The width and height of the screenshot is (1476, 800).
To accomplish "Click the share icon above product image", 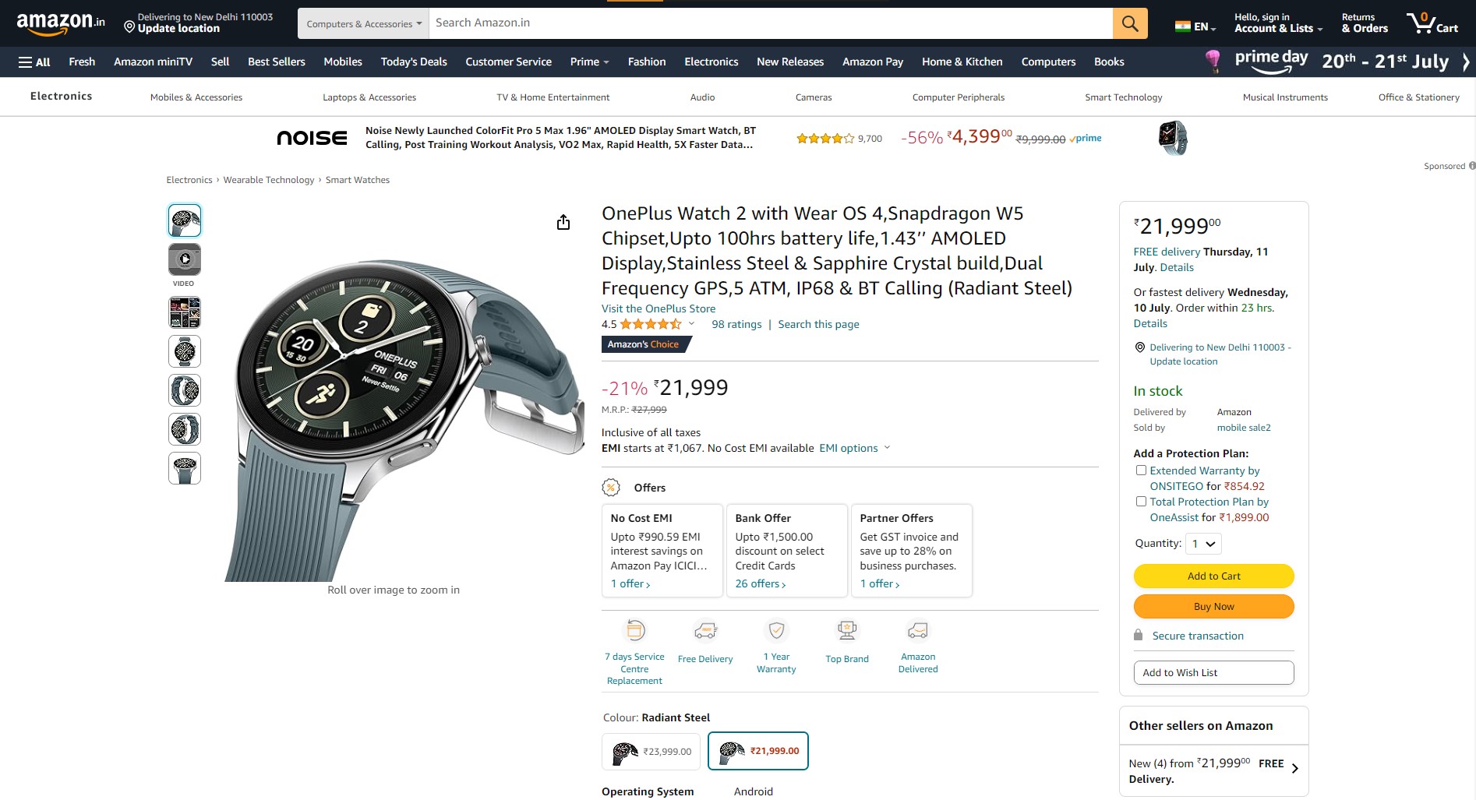I will click(563, 223).
